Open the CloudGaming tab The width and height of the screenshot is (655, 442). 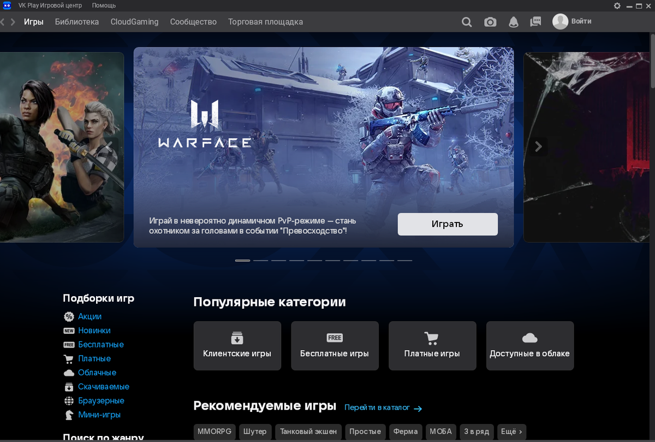coord(134,22)
